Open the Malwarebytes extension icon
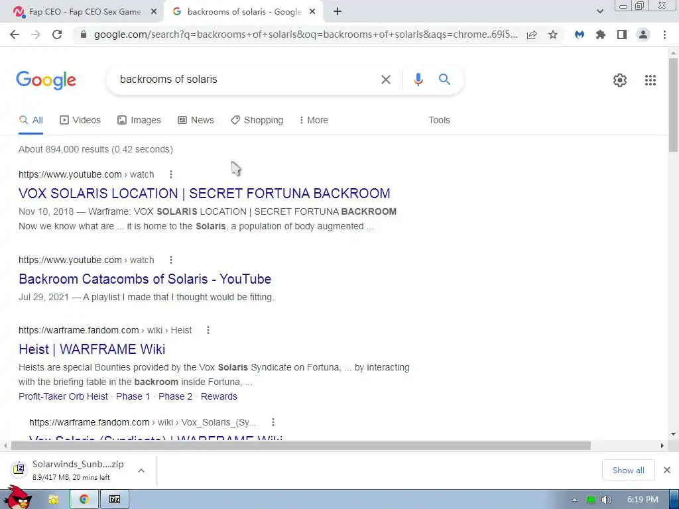This screenshot has height=509, width=679. pyautogui.click(x=580, y=34)
